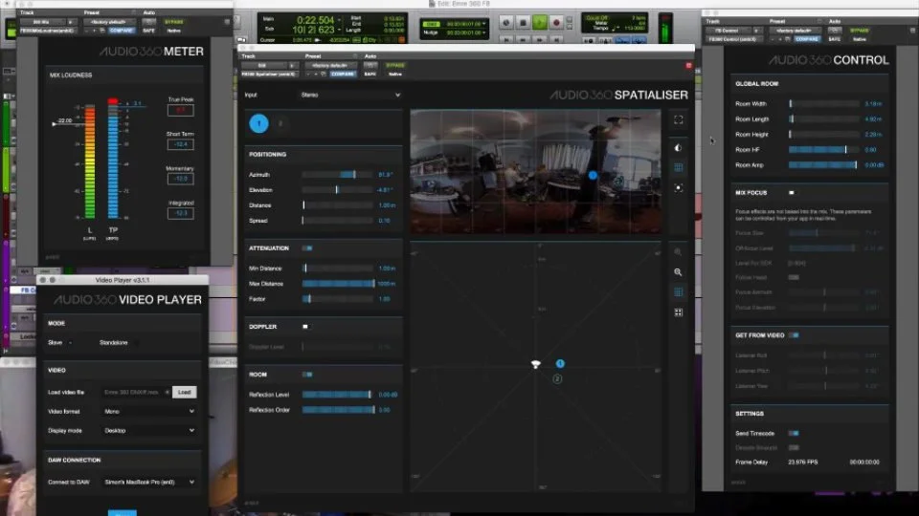Select the dimmed source circle 2 in Spatialiser

point(280,123)
